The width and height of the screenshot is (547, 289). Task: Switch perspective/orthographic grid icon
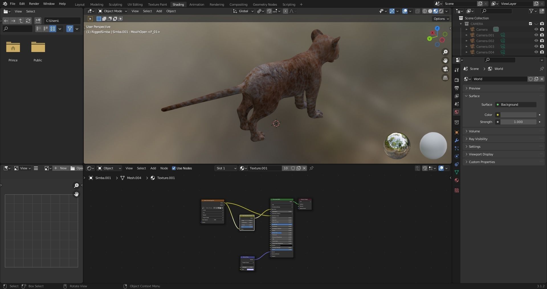[x=445, y=78]
